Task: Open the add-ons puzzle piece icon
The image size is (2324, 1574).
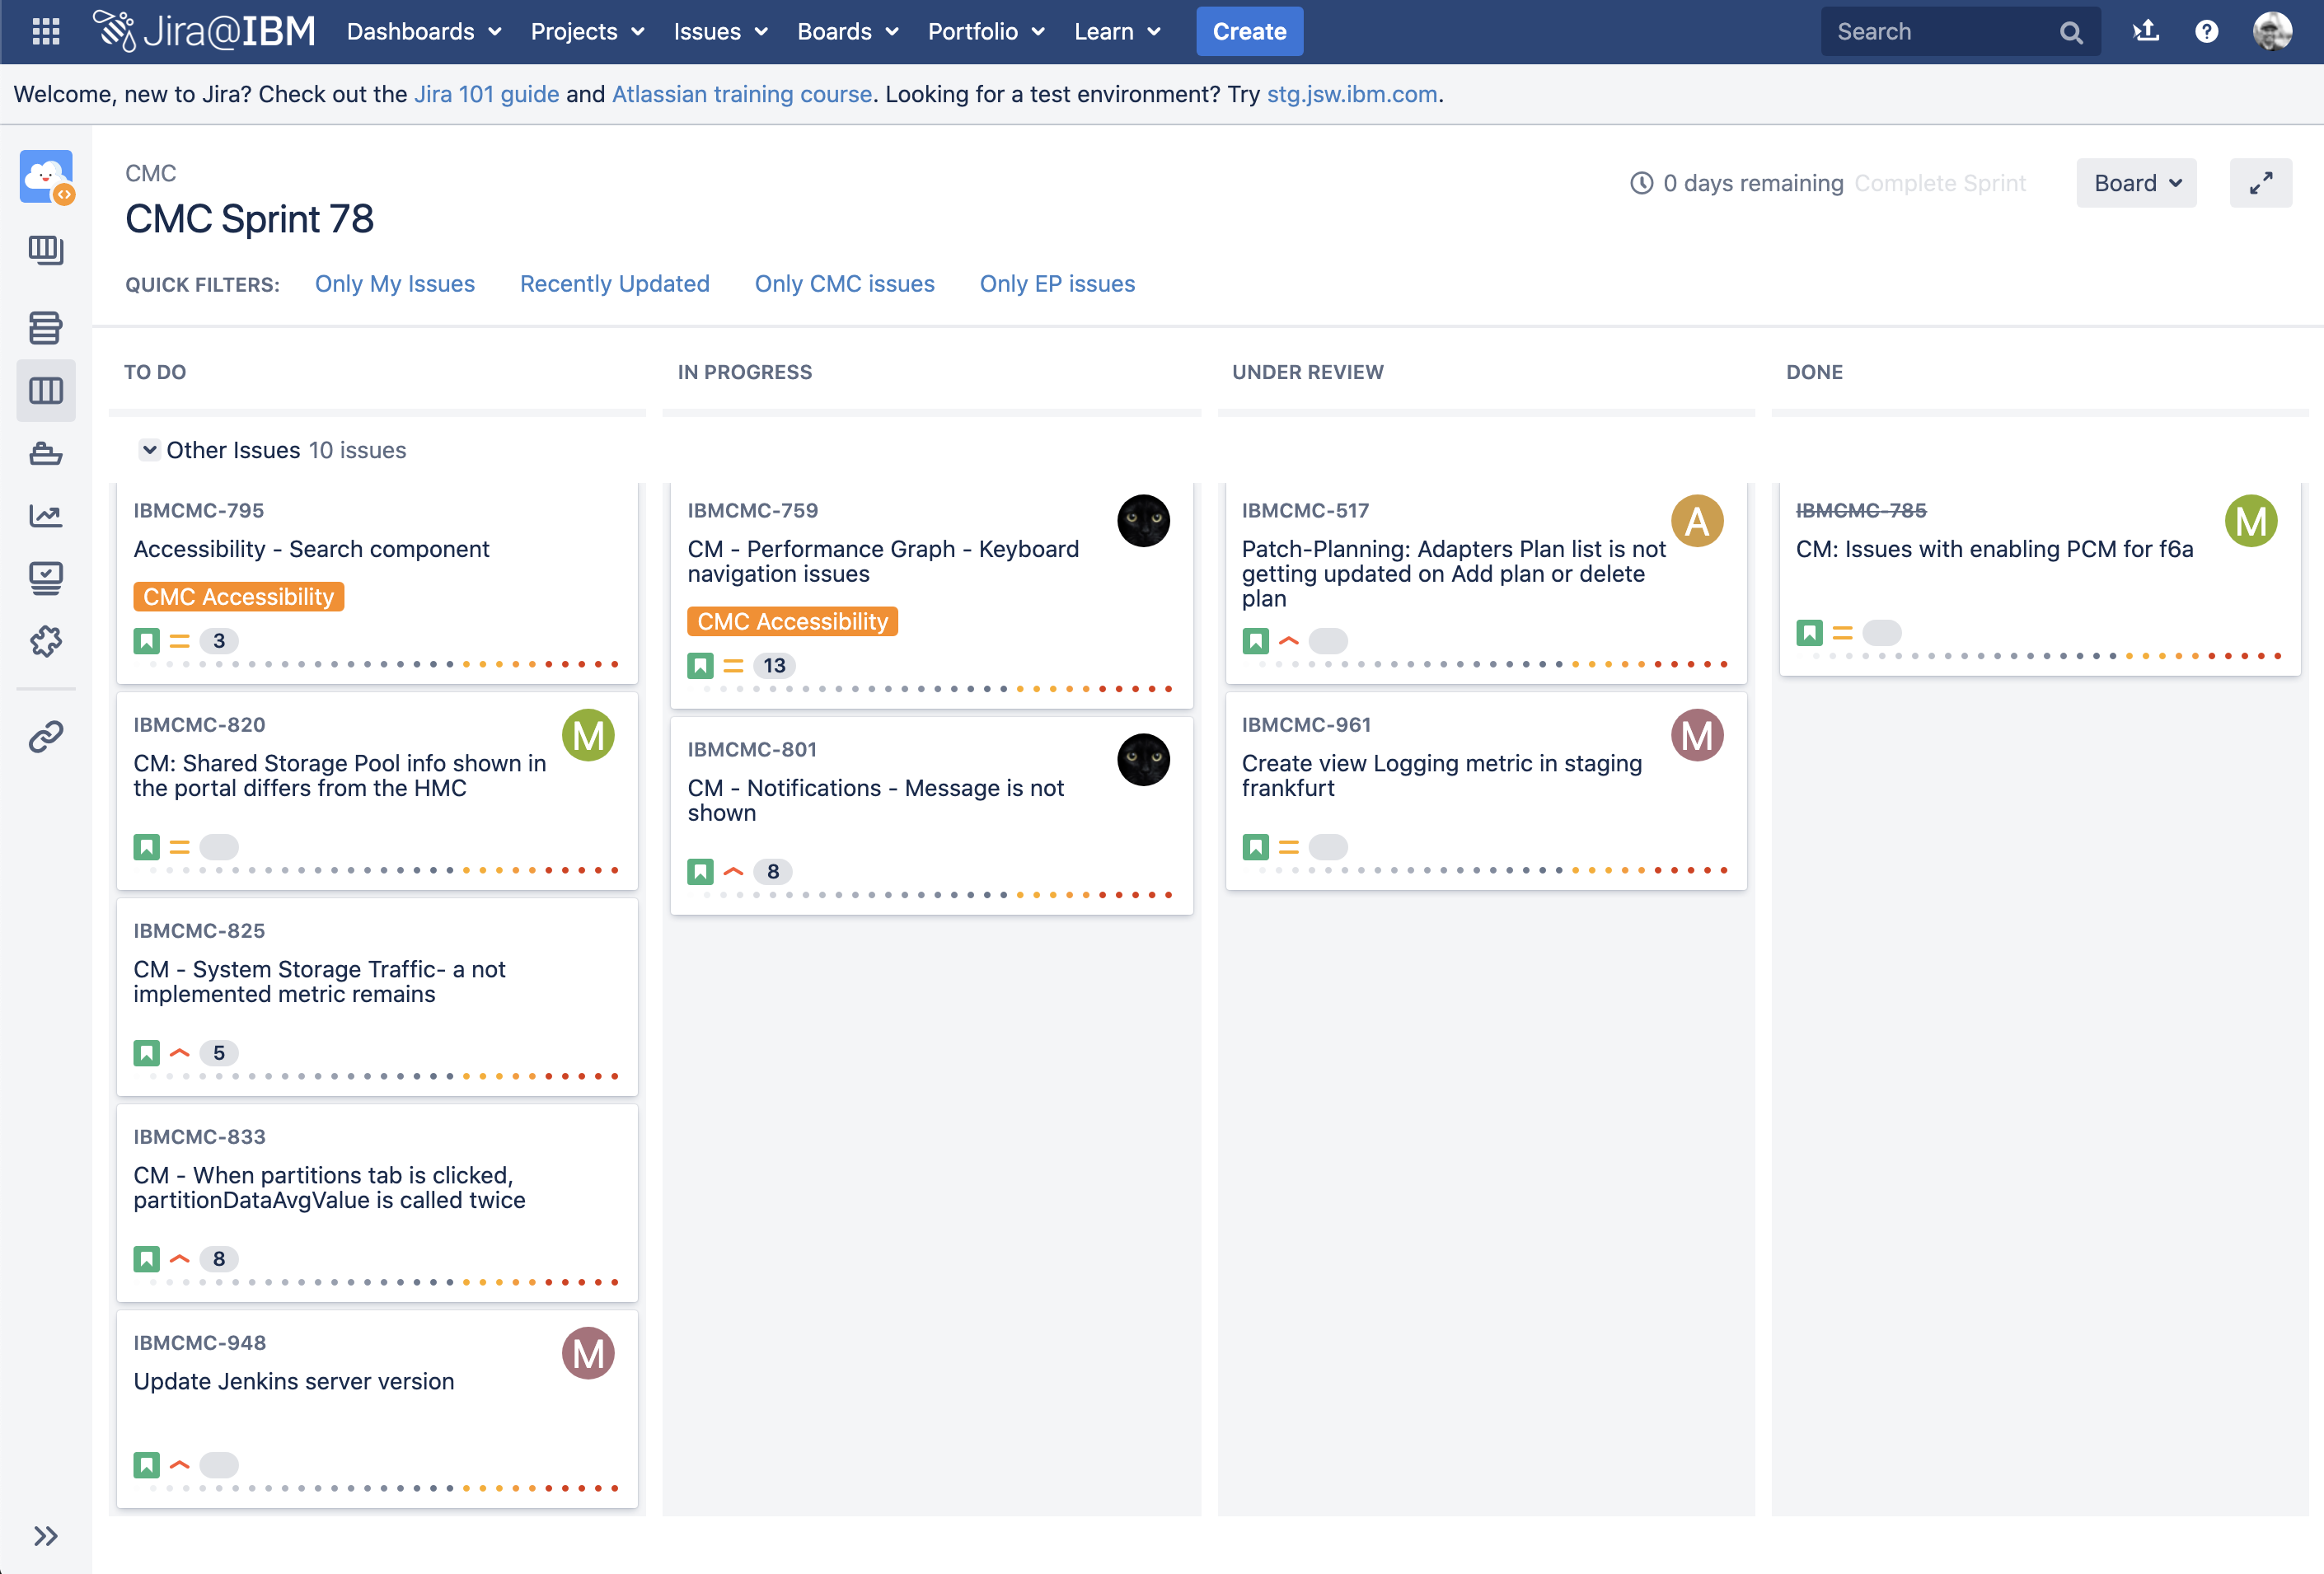Action: pyautogui.click(x=46, y=641)
